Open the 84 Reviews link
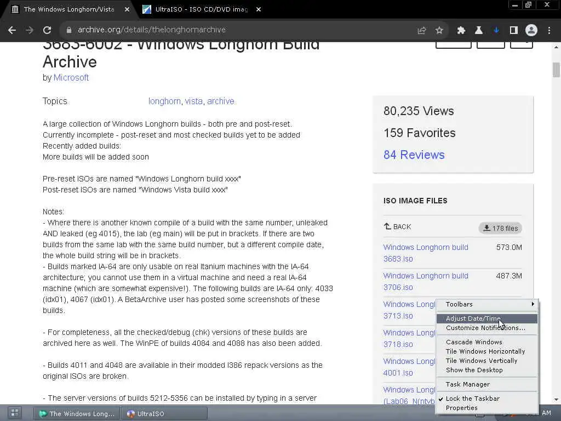The height and width of the screenshot is (421, 561). pyautogui.click(x=414, y=155)
